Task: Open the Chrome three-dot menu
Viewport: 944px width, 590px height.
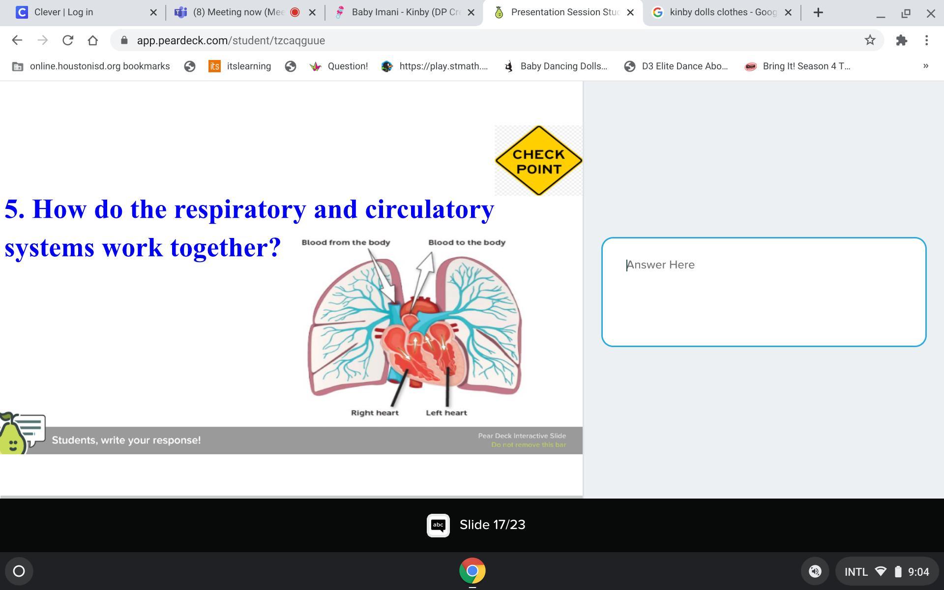Action: coord(926,40)
